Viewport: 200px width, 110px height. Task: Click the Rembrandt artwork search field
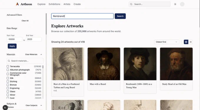tap(82, 16)
